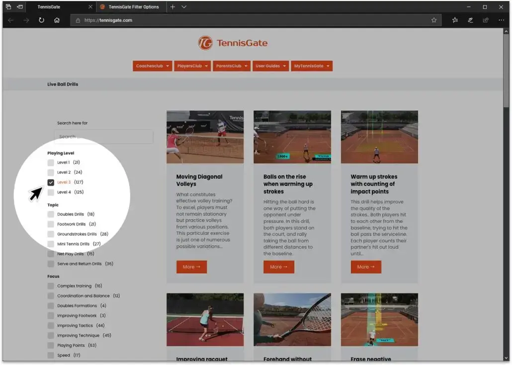Viewport: 512px width, 365px height.
Task: Open the PlayersClub dropdown
Action: point(192,66)
